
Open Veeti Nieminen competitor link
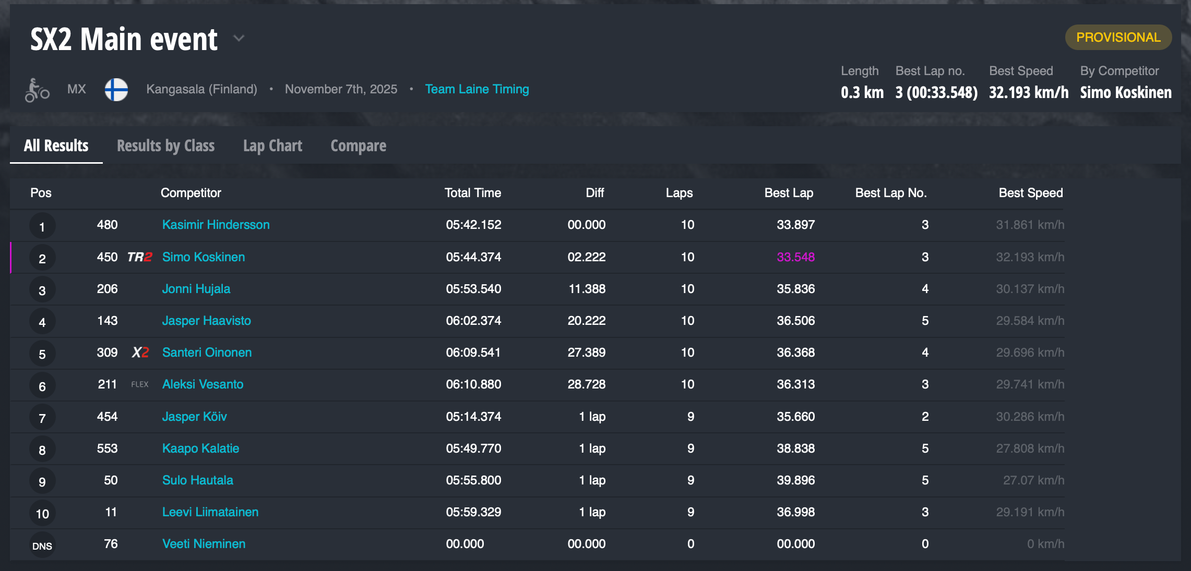point(204,544)
